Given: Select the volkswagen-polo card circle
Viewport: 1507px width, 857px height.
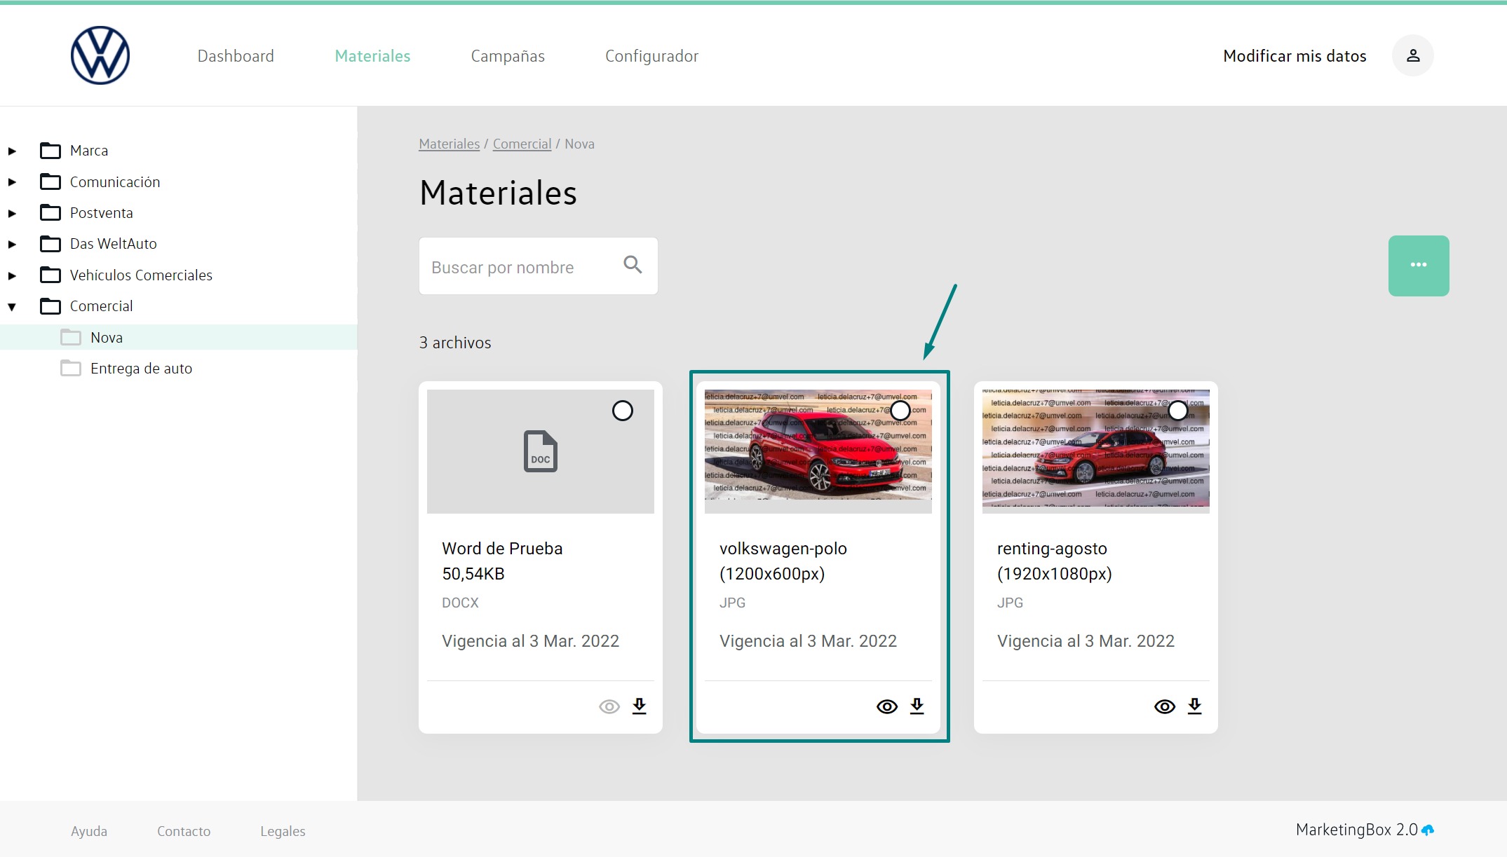Looking at the screenshot, I should [x=900, y=411].
